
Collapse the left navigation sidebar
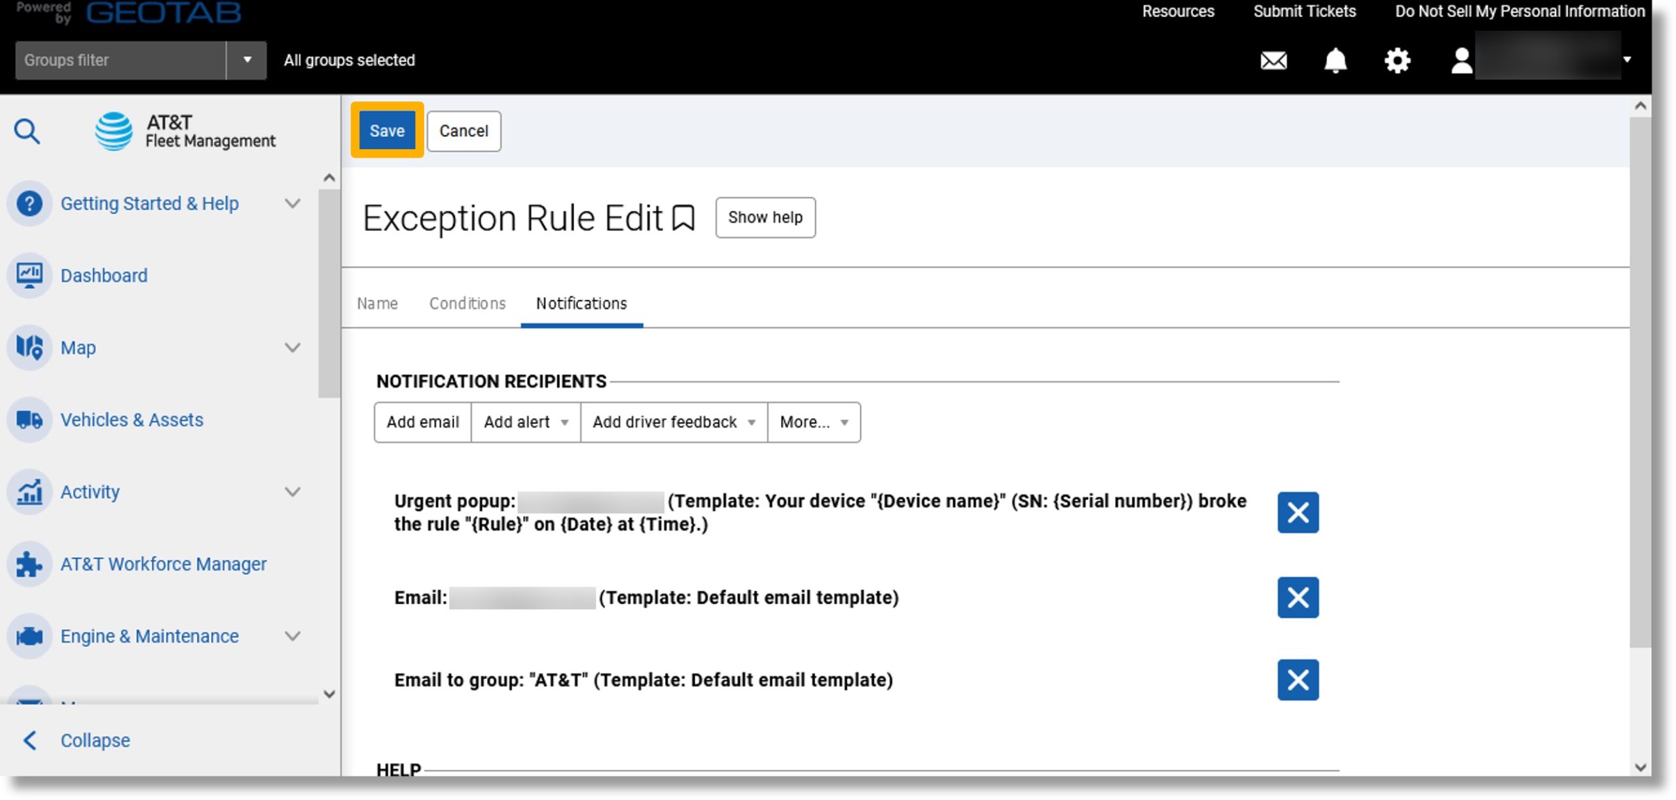95,740
